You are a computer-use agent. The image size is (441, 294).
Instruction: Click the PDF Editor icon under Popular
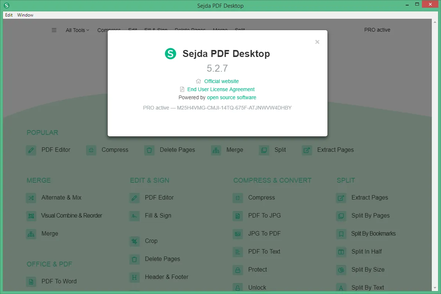click(x=31, y=150)
